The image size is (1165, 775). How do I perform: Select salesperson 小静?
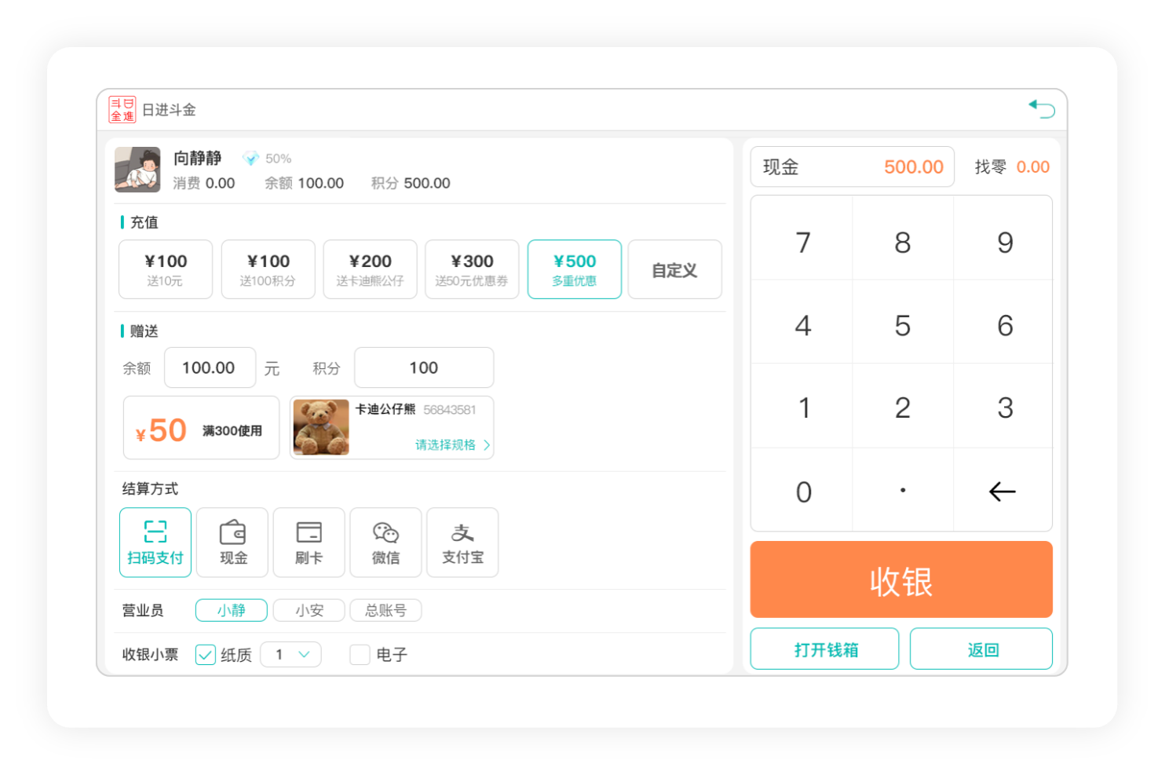coord(232,610)
